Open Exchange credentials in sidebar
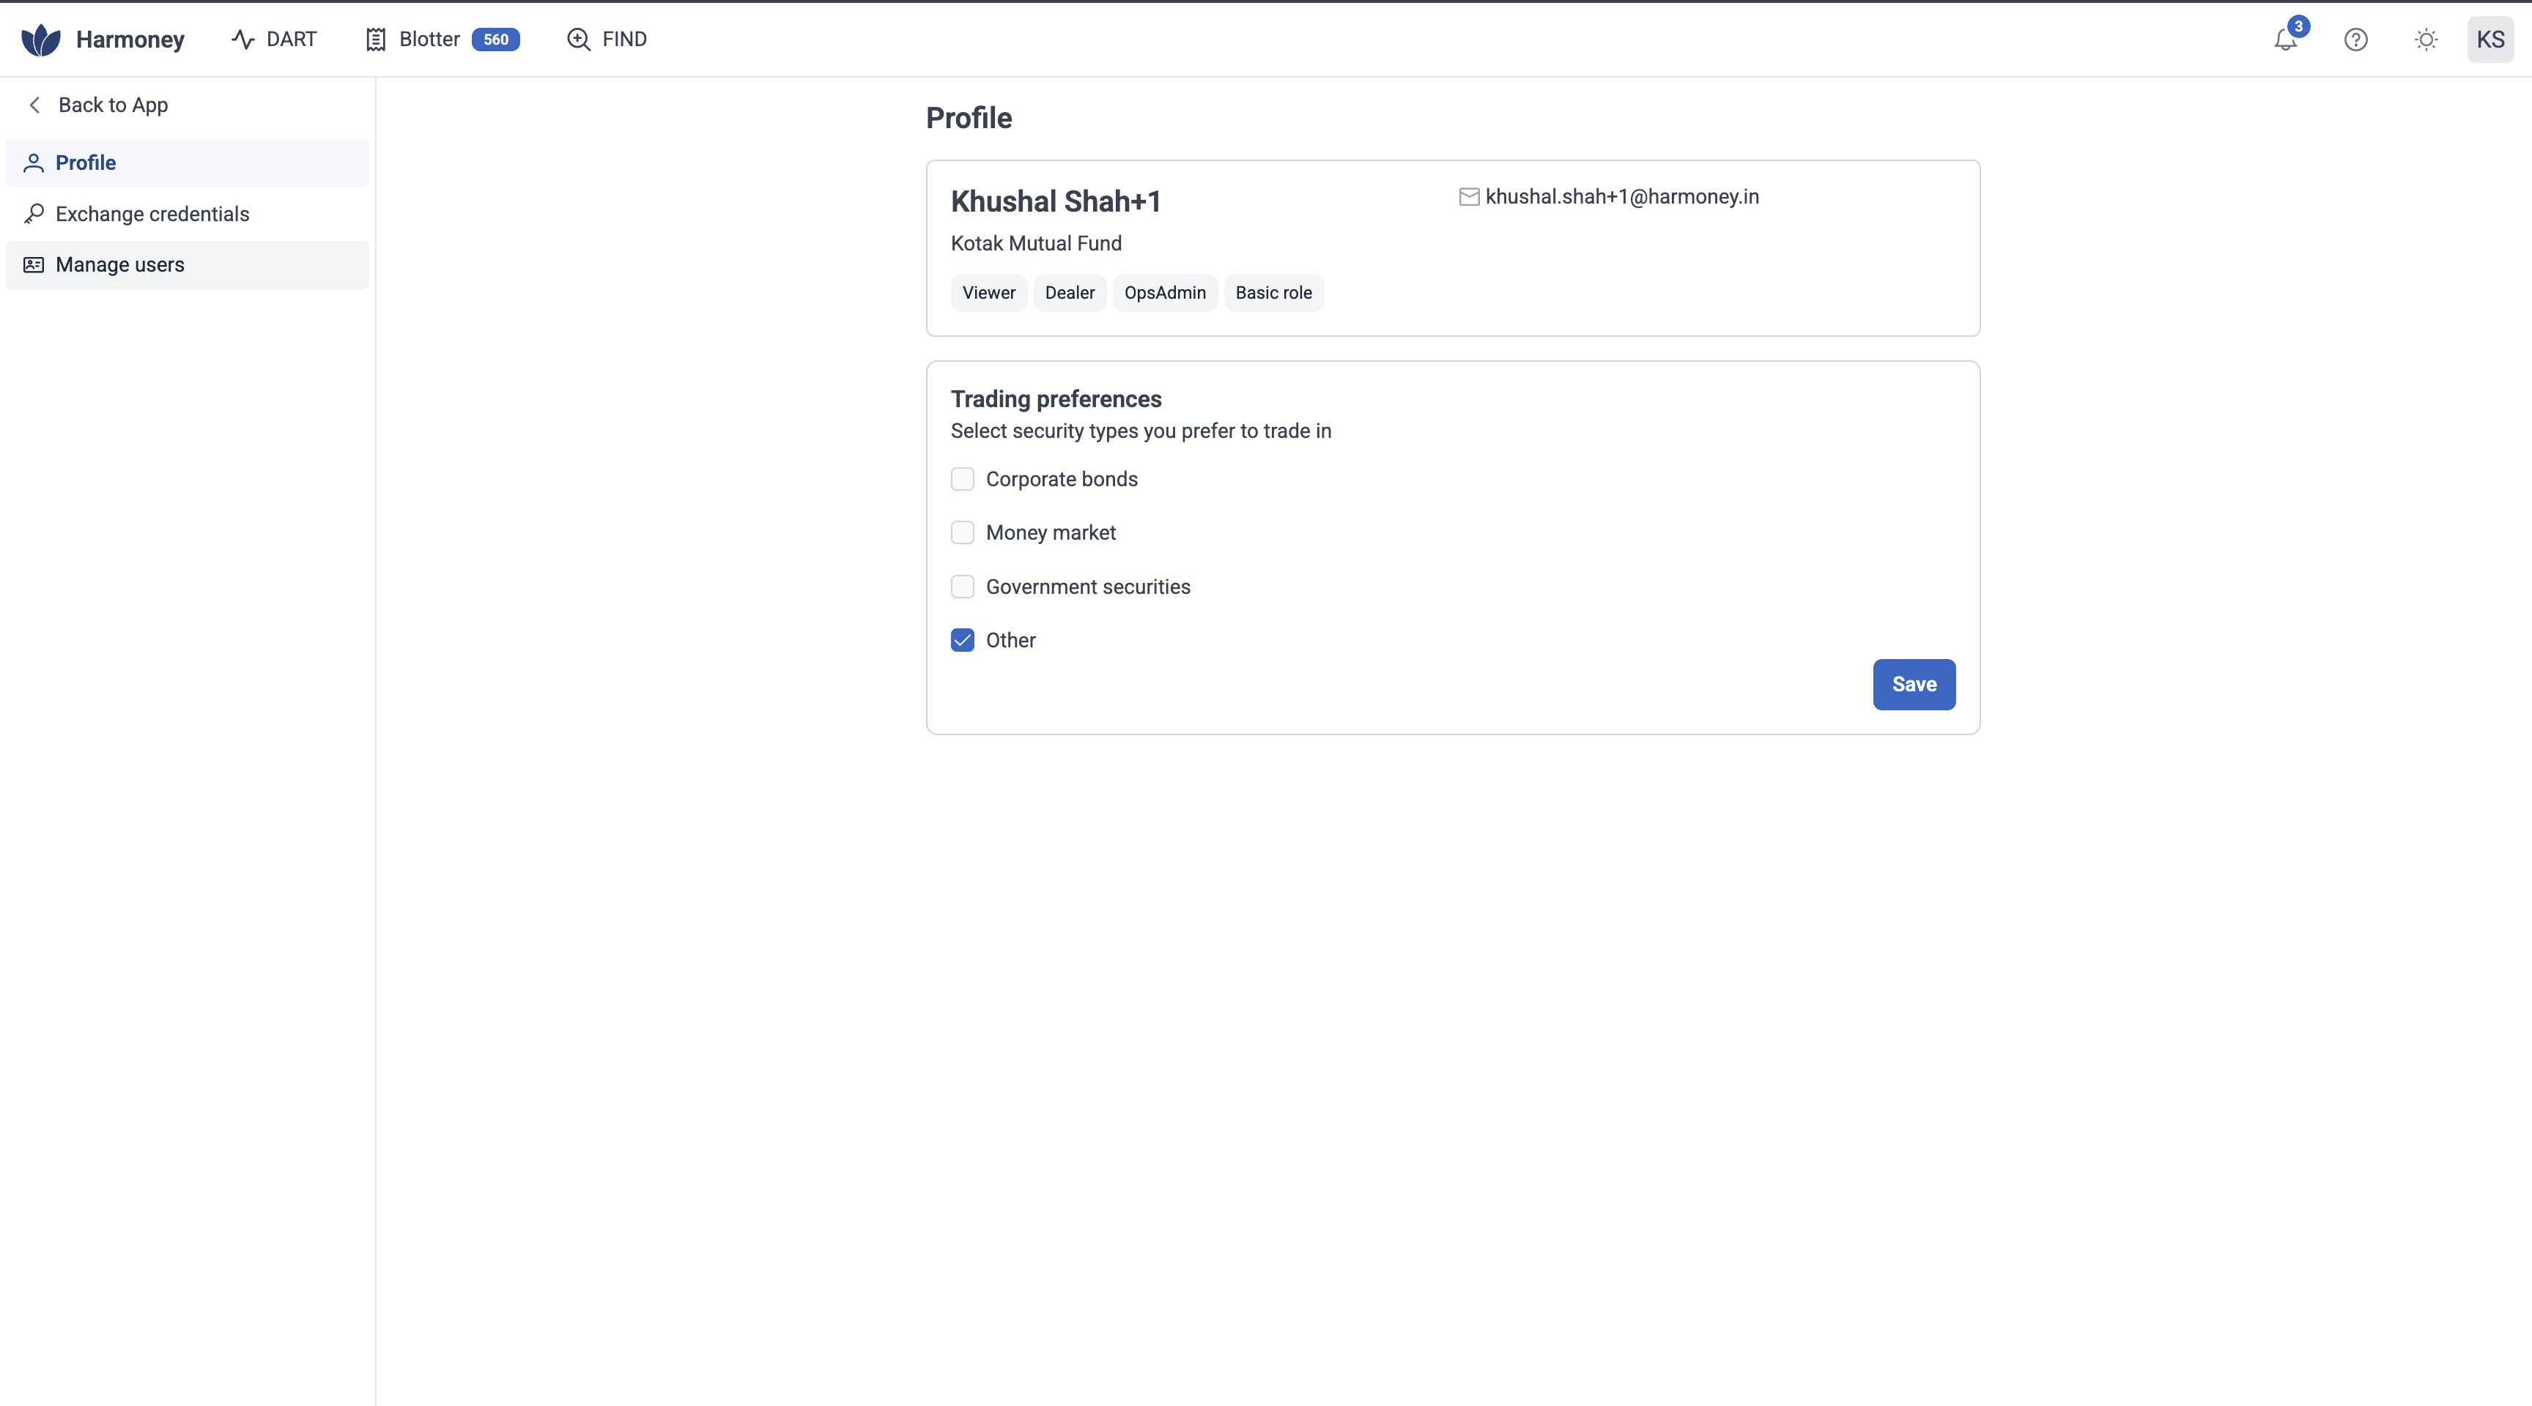2532x1406 pixels. tap(152, 214)
